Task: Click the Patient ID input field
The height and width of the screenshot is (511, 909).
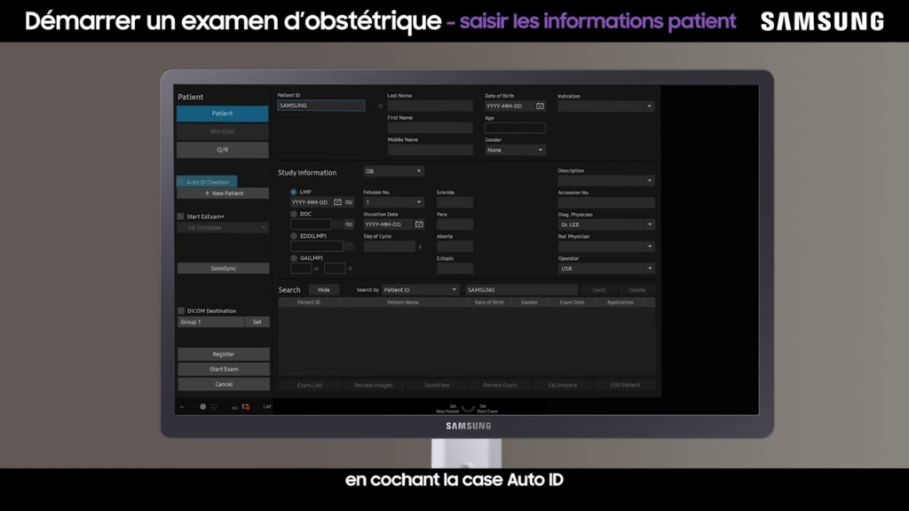Action: (x=321, y=106)
